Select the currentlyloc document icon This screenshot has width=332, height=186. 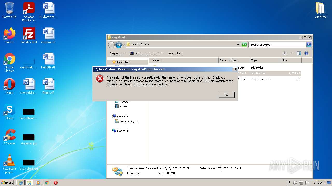29,86
